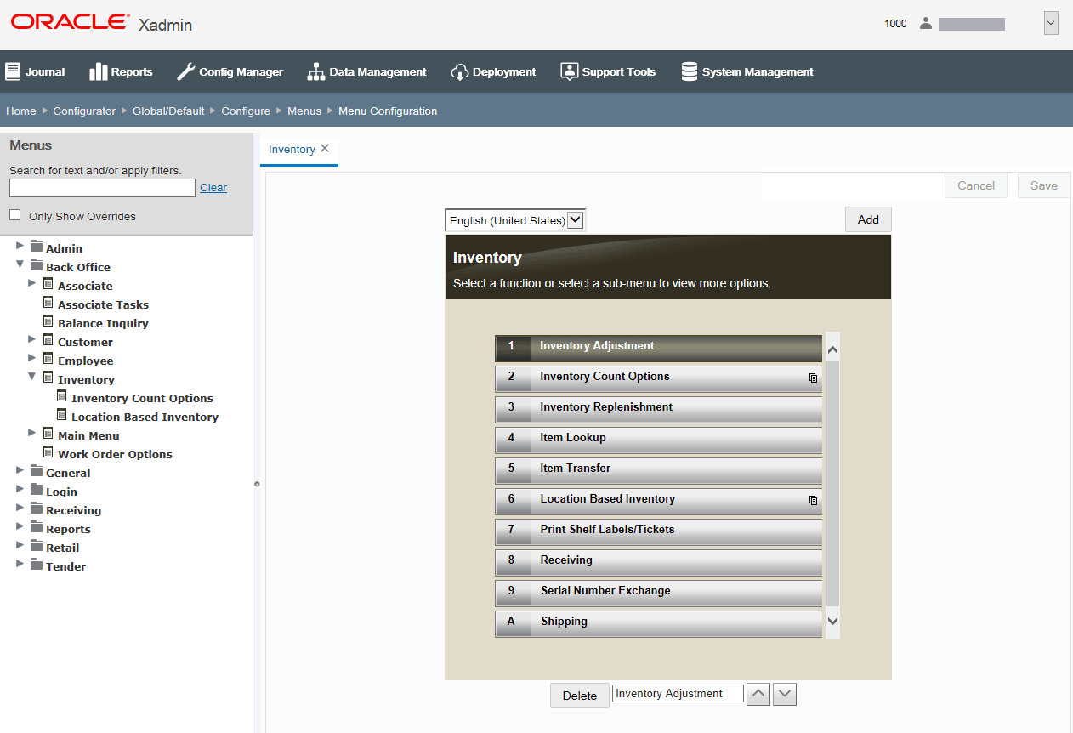Select Print Shelf Labels/Tickets menu row
The height and width of the screenshot is (733, 1073).
pos(658,531)
